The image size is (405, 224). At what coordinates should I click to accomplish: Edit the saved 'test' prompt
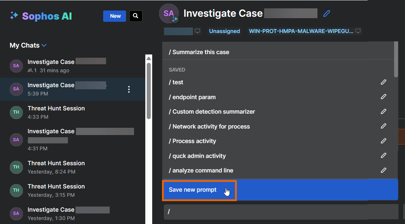[x=383, y=82]
